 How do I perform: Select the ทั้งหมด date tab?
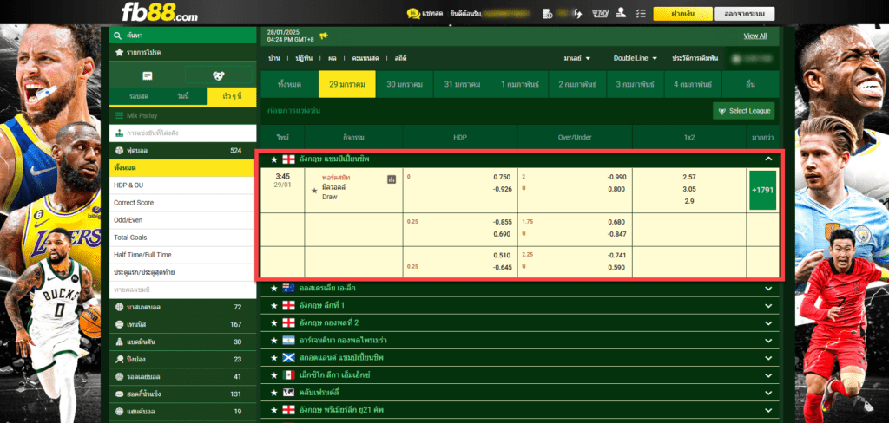point(289,84)
